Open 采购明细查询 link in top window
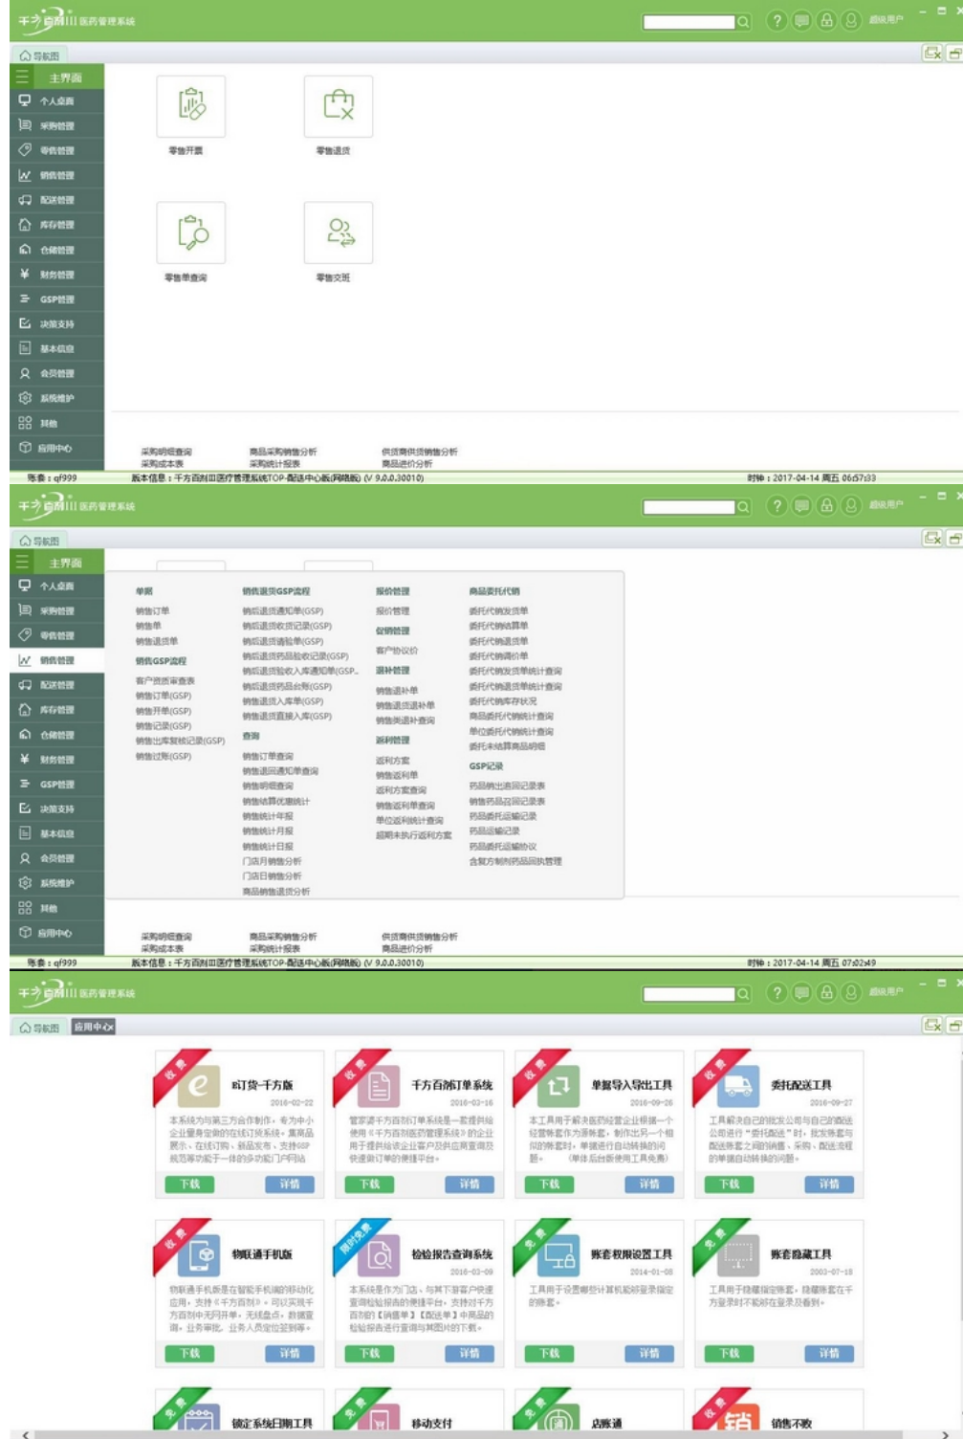This screenshot has width=963, height=1439. click(166, 452)
